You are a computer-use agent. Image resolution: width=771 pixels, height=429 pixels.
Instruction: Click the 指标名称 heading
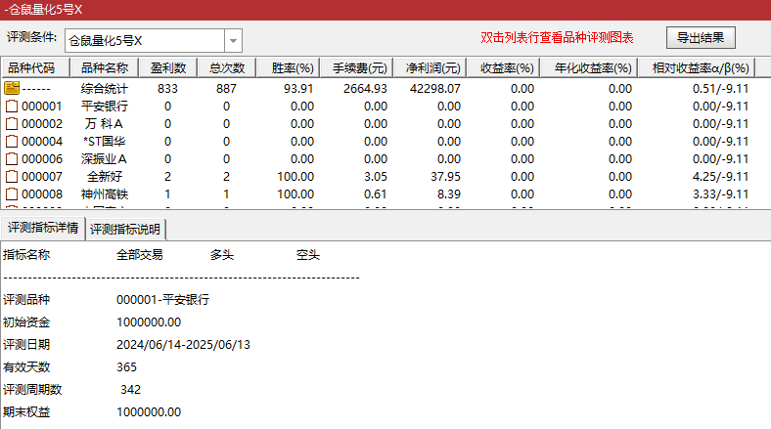point(26,255)
